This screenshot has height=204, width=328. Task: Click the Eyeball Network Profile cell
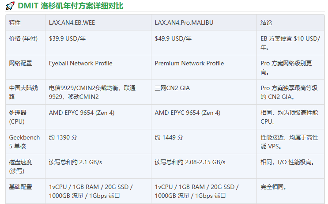pyautogui.click(x=80, y=63)
